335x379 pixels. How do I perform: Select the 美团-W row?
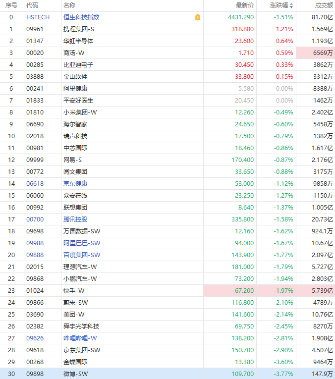167,314
